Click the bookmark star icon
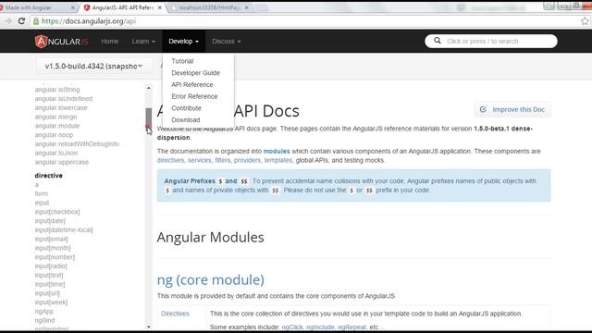The image size is (592, 333). (585, 21)
